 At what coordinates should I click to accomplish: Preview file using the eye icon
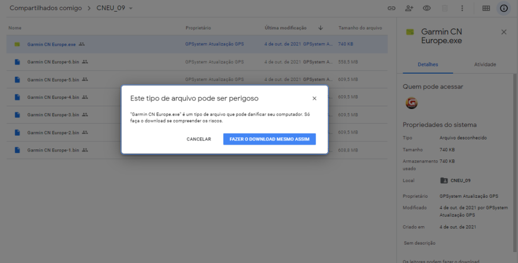(x=427, y=8)
